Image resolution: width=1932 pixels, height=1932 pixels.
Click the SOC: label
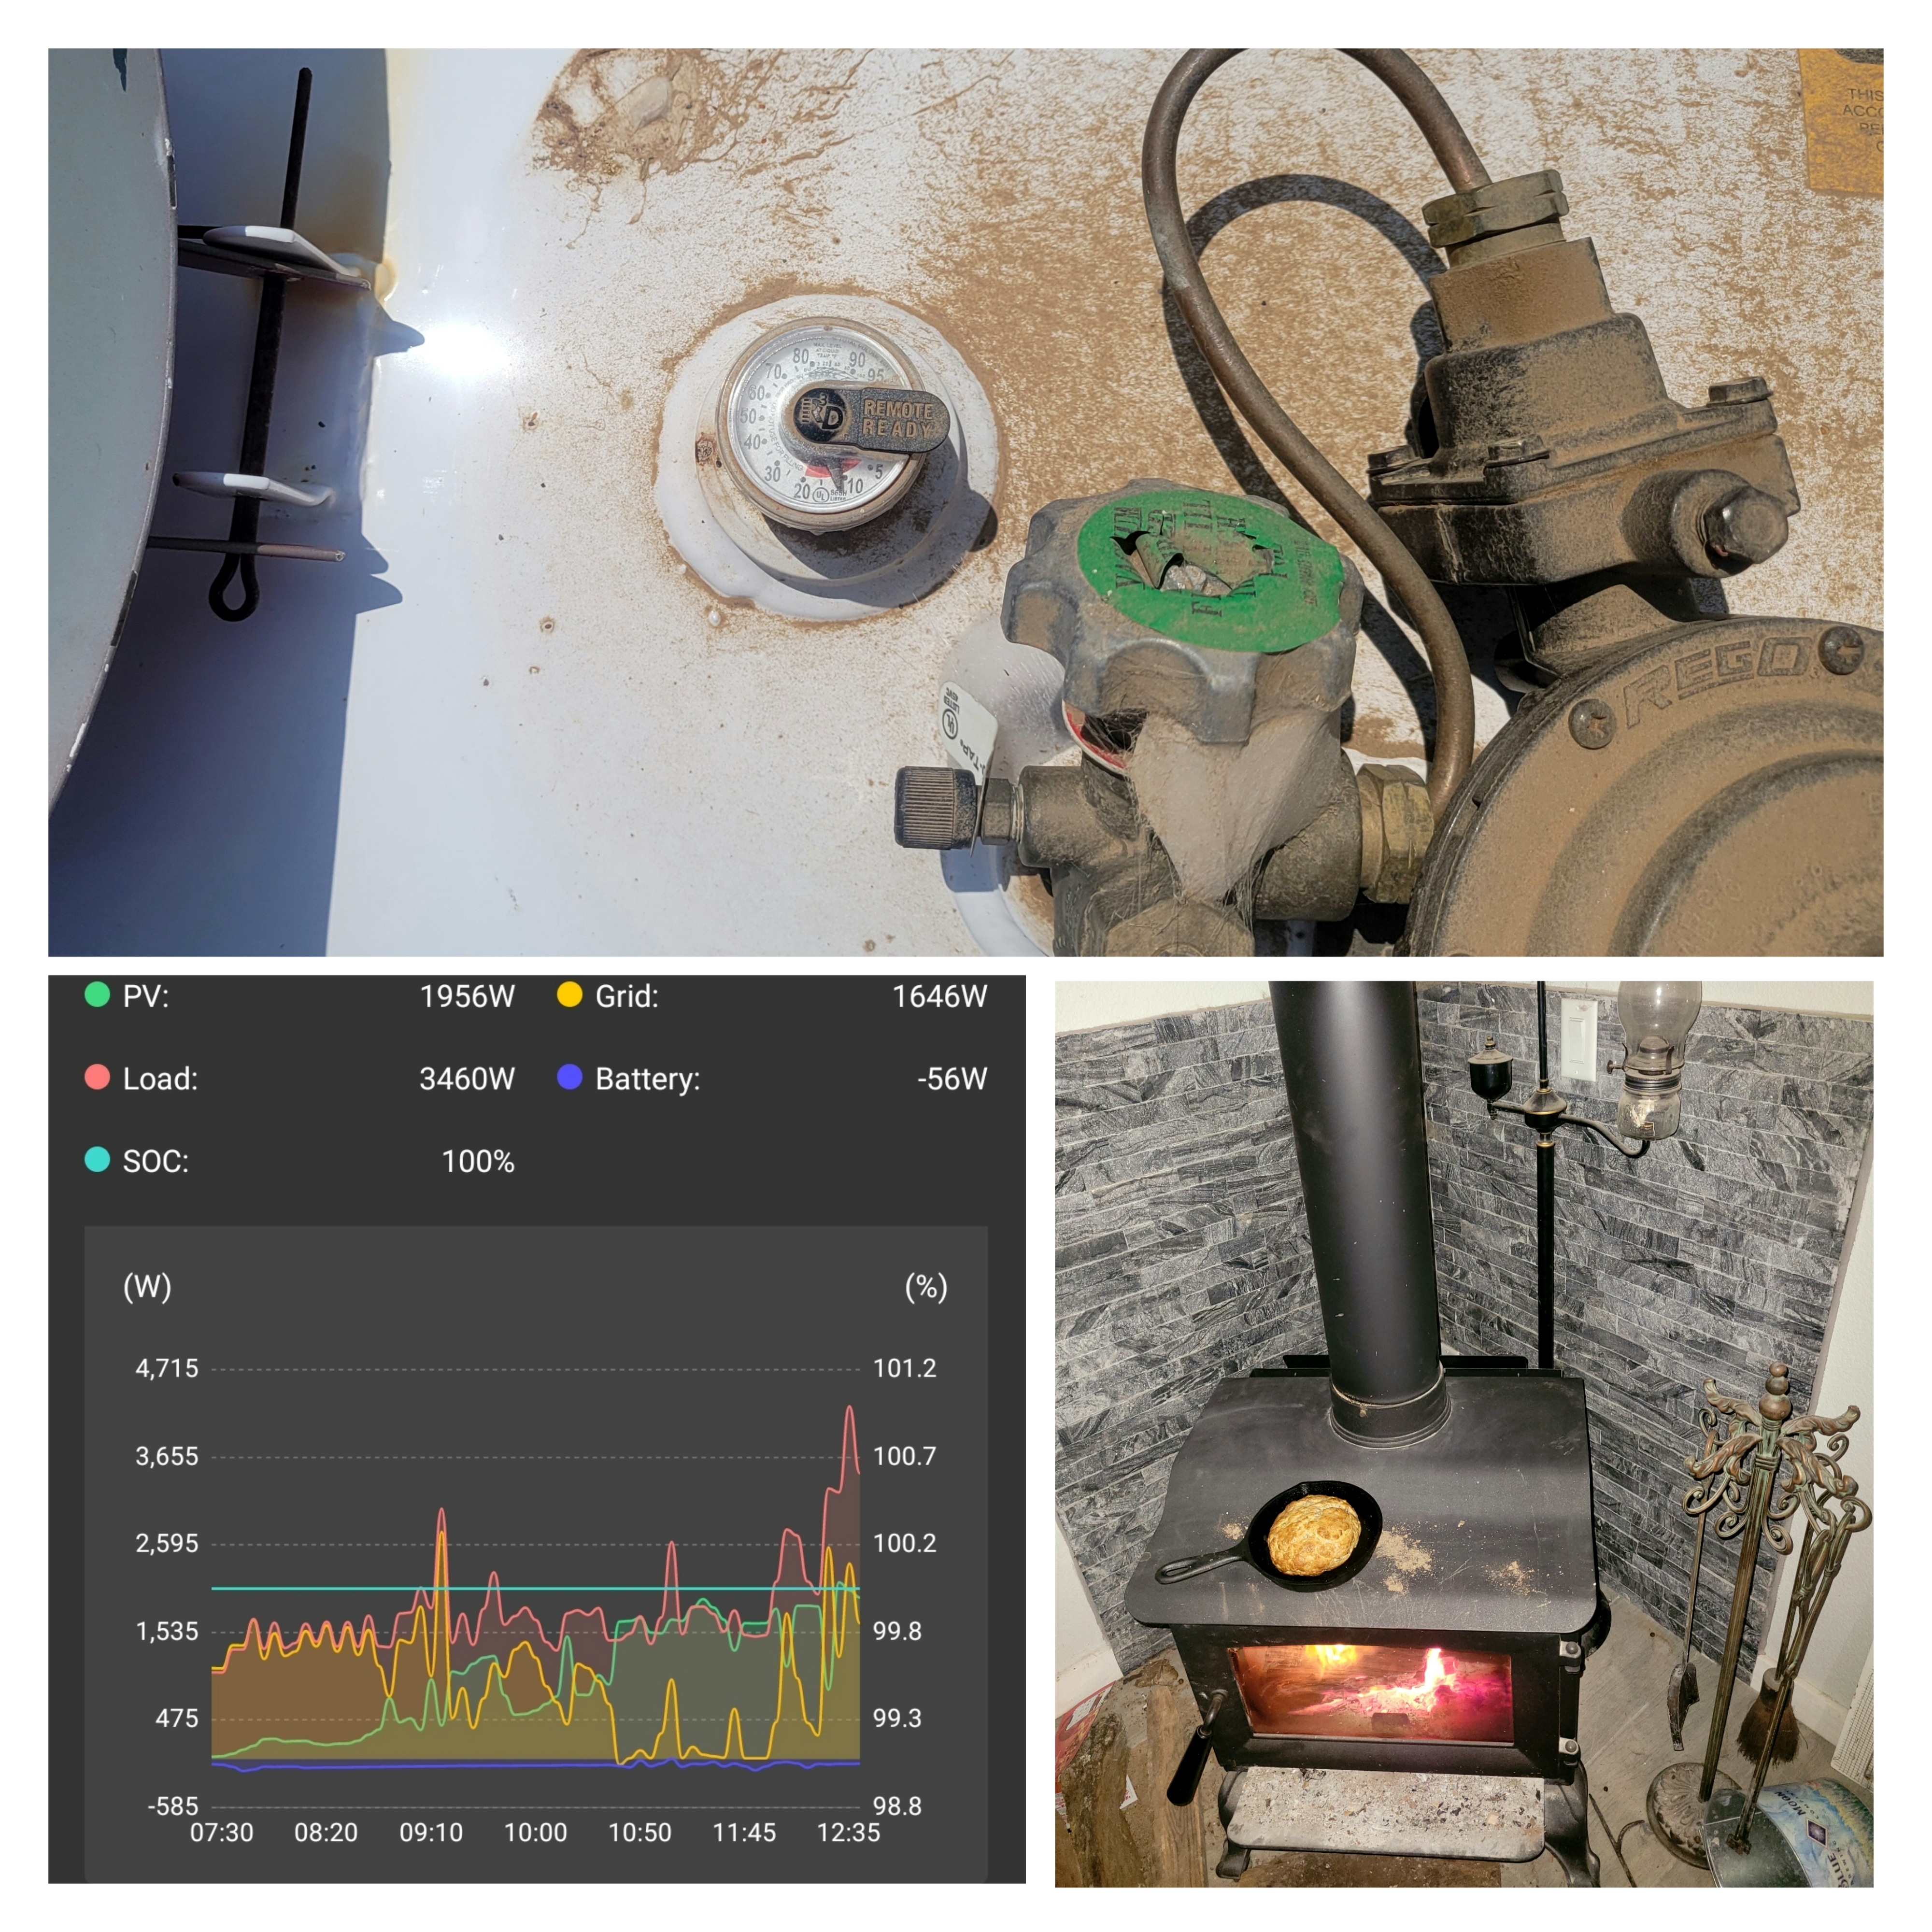point(155,1161)
